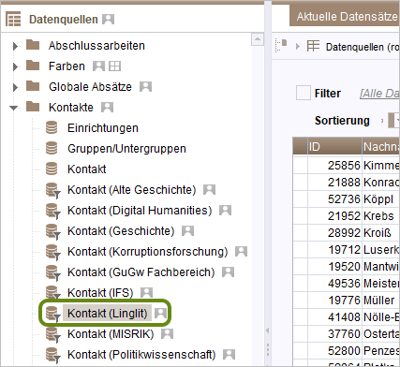Viewport: 400px width, 367px height.
Task: Click person badge beside Kontakt (GuGw Fachbereich)
Action: tap(228, 272)
